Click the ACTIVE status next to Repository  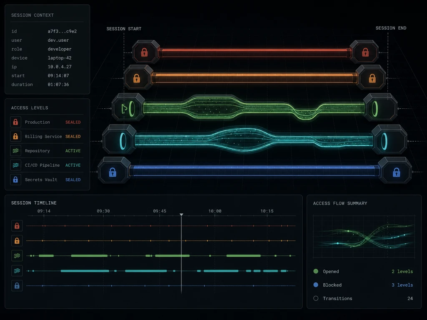(x=73, y=151)
